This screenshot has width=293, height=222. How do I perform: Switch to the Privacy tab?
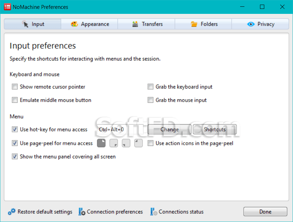coord(260,24)
